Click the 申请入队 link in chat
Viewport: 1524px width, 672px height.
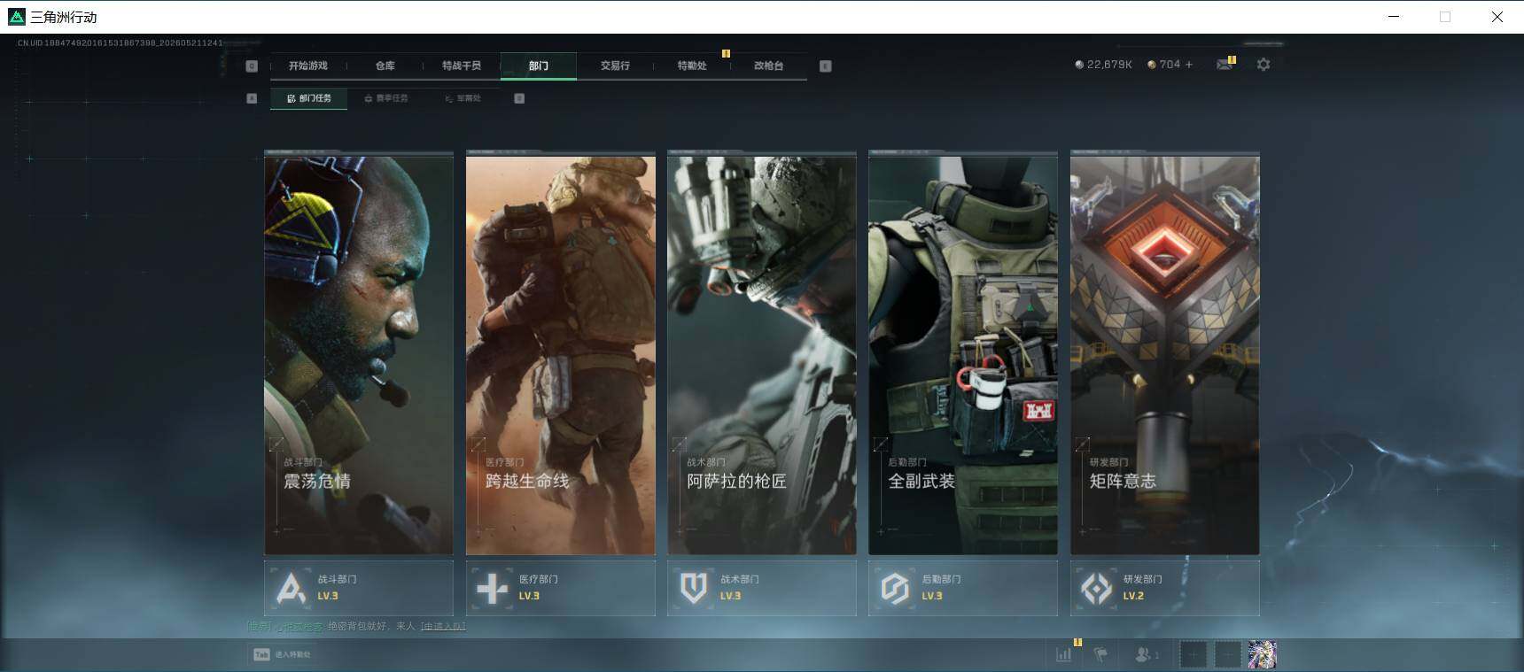(x=443, y=626)
